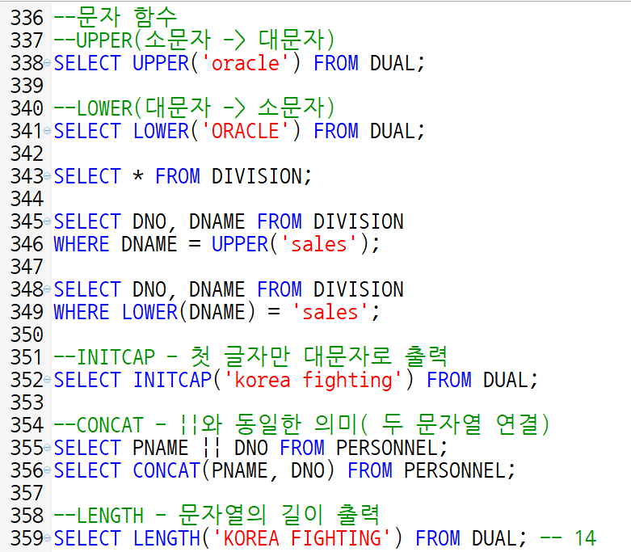Screen dimensions: 631x552
Task: Collapse the fold marker at line 338
Action: coord(47,63)
